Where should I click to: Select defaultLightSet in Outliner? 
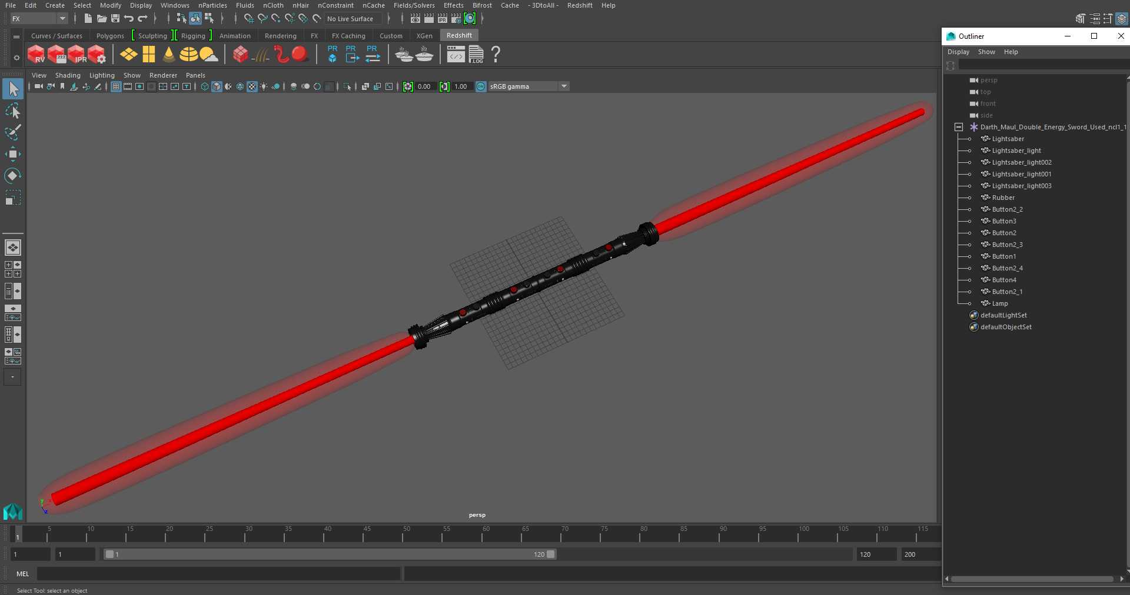point(1003,315)
